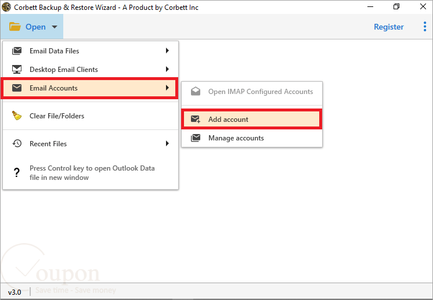Select the Email Data Files menu entry

[x=91, y=51]
